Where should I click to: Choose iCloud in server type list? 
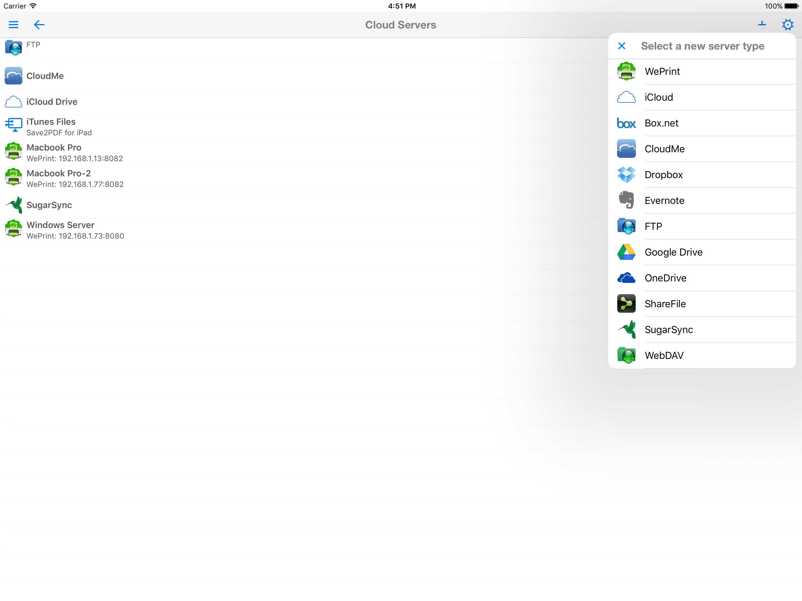(658, 97)
